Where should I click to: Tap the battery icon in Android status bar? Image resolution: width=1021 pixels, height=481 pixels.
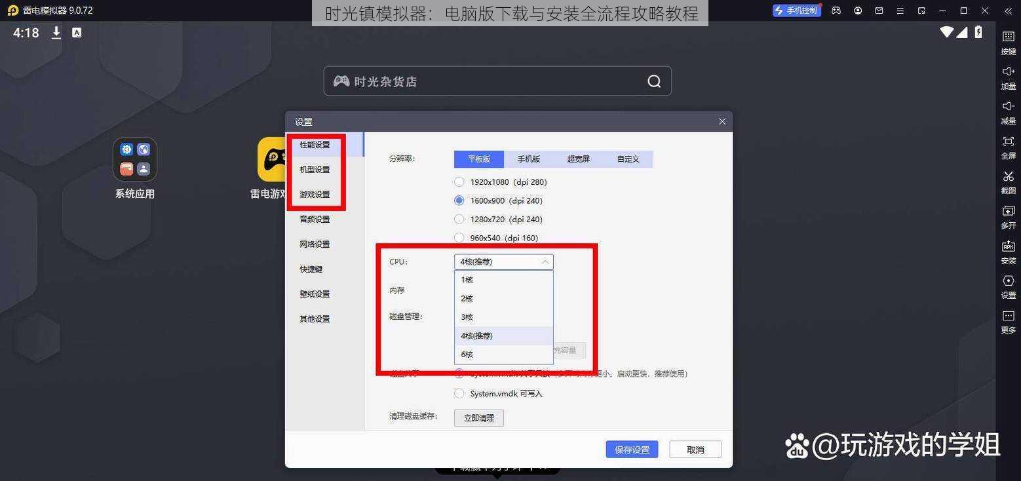click(978, 31)
